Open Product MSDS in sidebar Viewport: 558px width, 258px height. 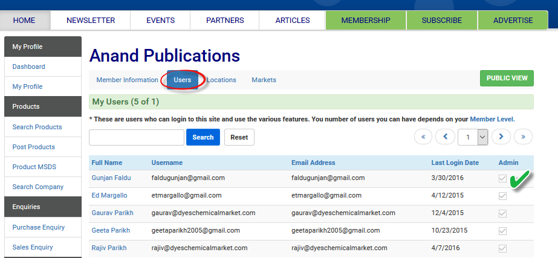tap(34, 167)
